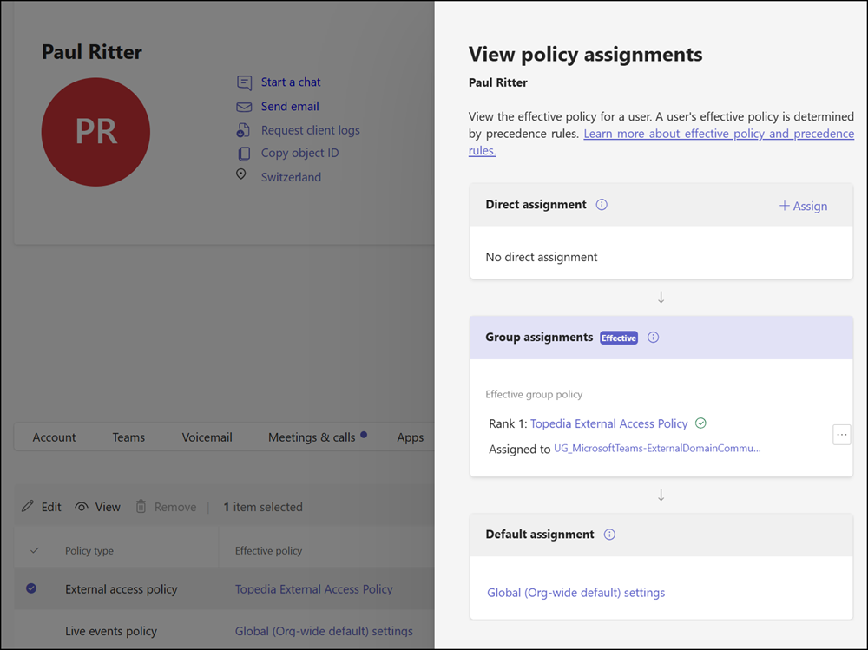Open the Meetings & calls tab

pyautogui.click(x=312, y=437)
